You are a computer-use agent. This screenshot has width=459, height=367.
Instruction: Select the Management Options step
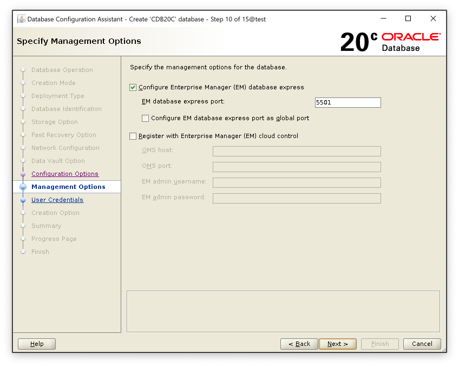[x=68, y=187]
